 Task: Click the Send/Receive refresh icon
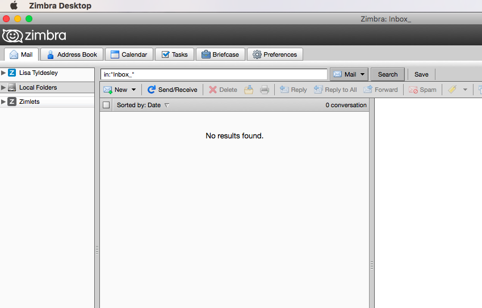[x=152, y=90]
